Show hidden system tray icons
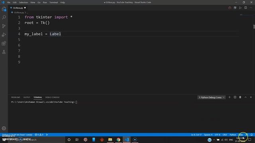Viewport: 255px width, 143px height. [214, 140]
